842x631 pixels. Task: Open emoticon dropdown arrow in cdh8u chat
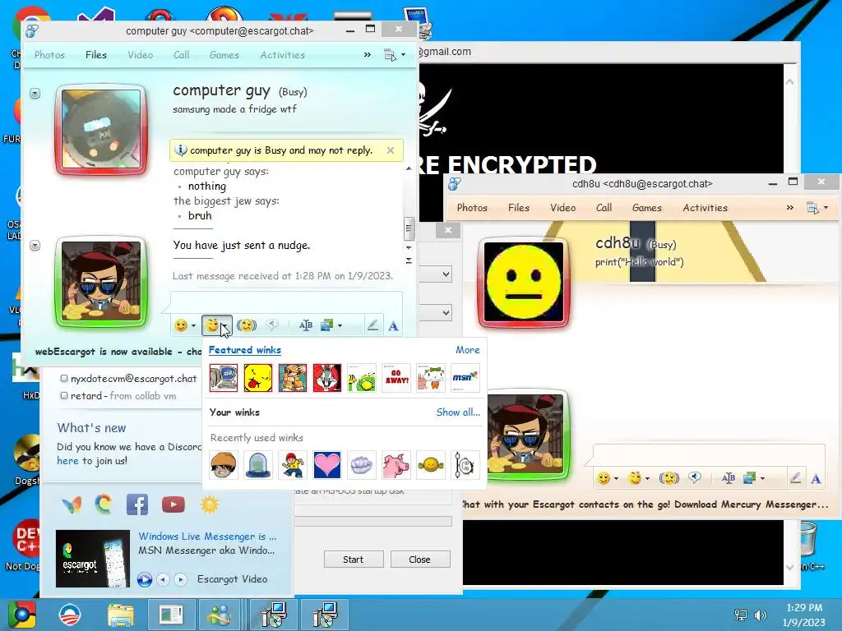pyautogui.click(x=616, y=479)
